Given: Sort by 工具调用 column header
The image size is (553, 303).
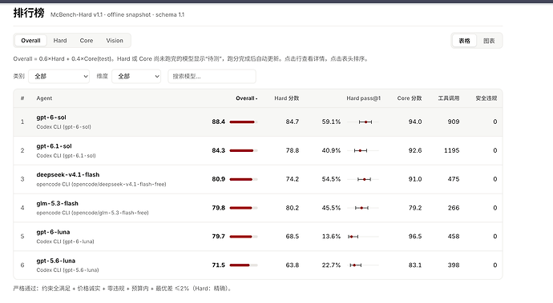Looking at the screenshot, I should (449, 98).
